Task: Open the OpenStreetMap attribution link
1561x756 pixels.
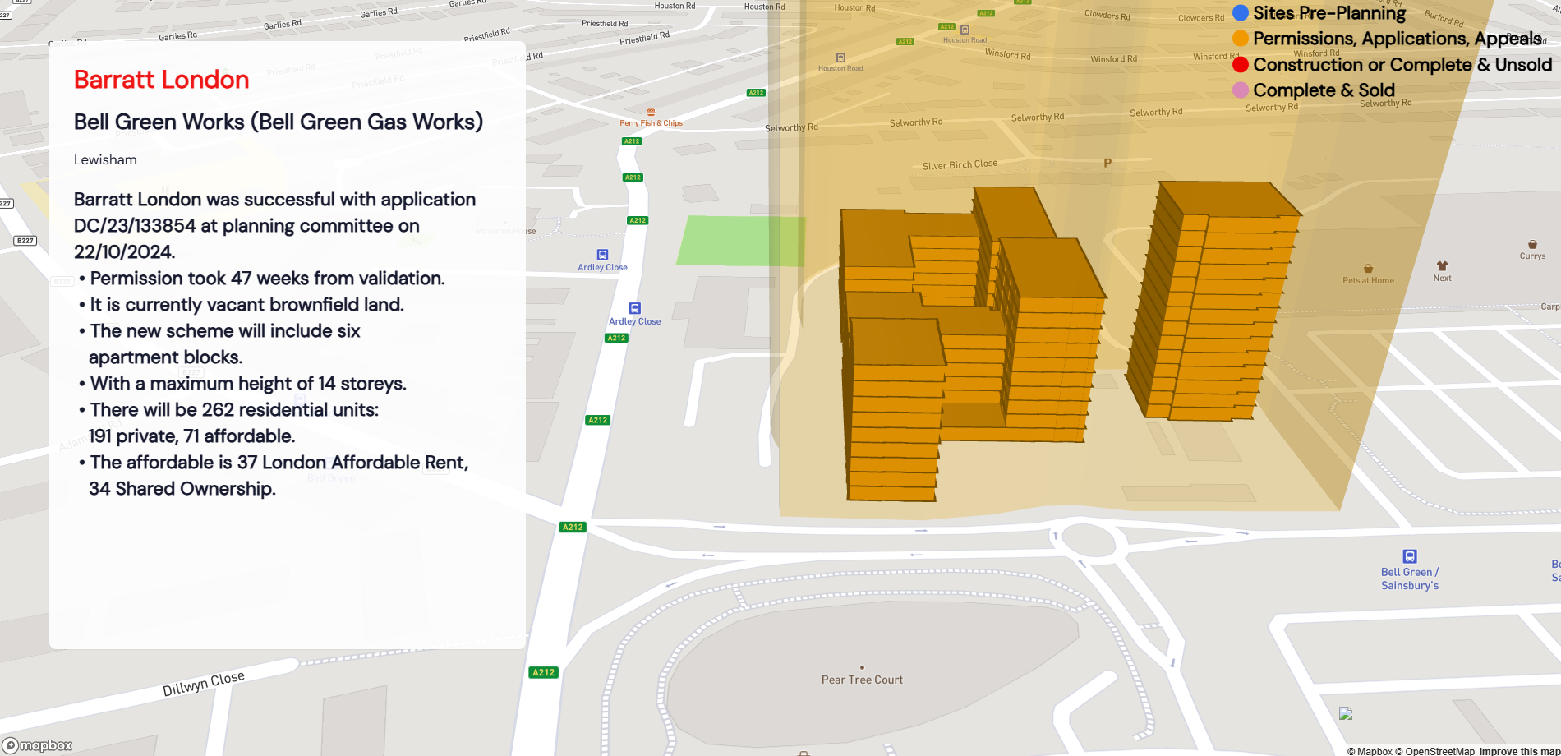Action: (x=1434, y=751)
